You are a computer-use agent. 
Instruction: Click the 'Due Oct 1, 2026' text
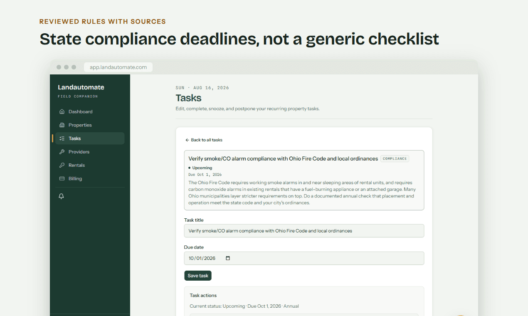tap(205, 175)
